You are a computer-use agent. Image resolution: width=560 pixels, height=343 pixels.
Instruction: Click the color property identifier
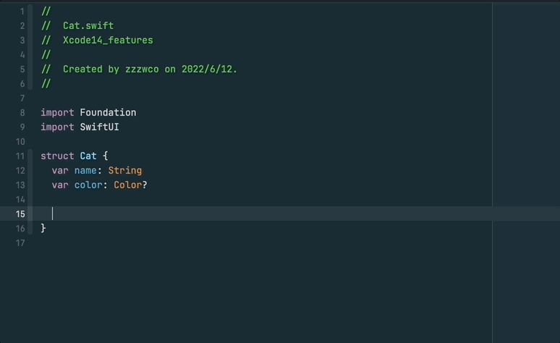pyautogui.click(x=88, y=185)
